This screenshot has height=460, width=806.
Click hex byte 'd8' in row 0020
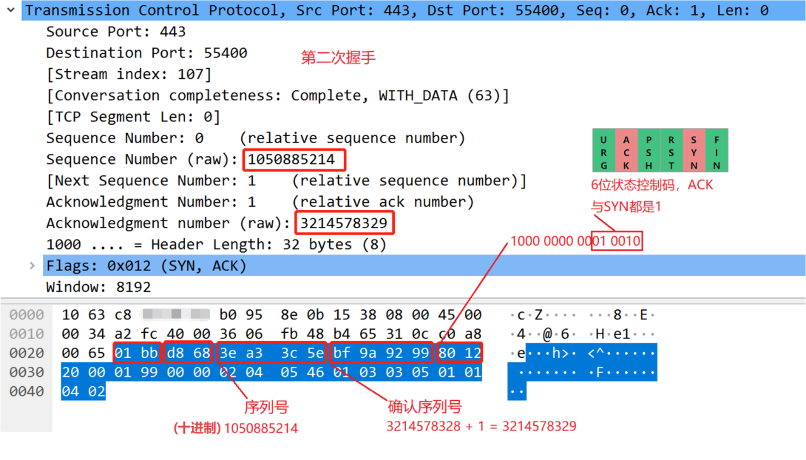click(x=176, y=354)
